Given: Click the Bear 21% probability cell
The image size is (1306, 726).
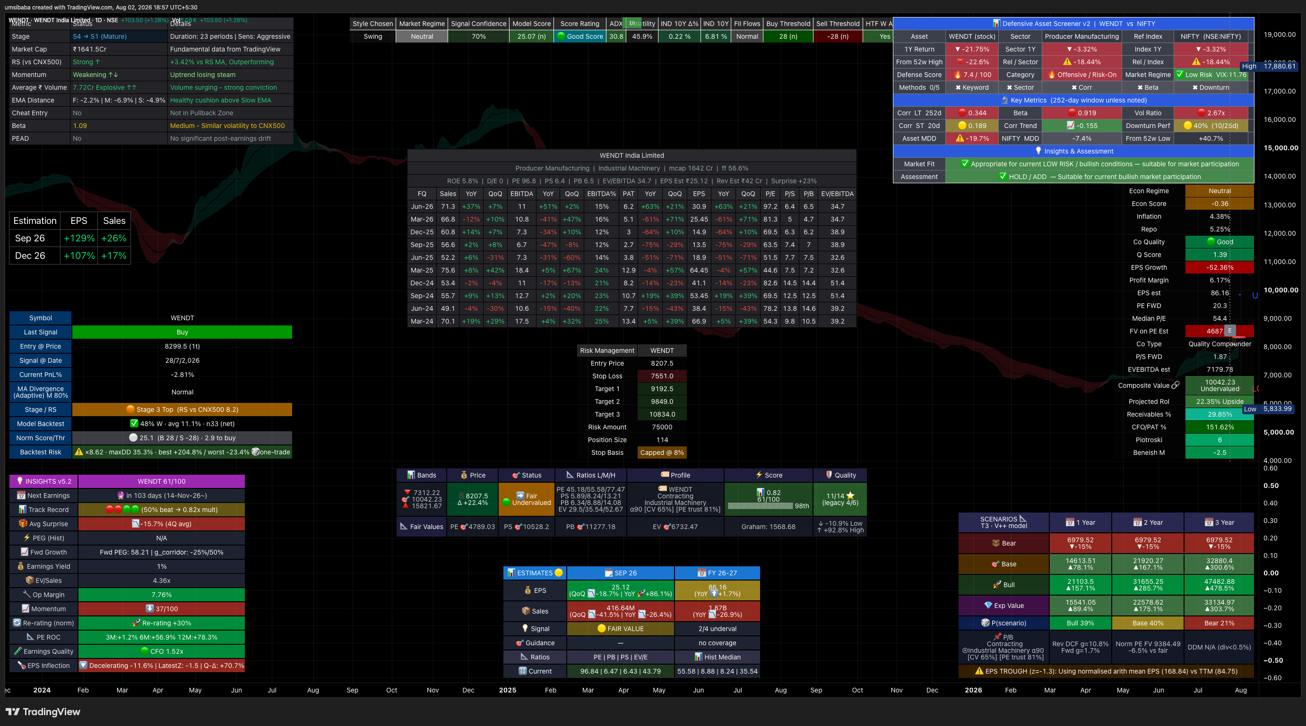Looking at the screenshot, I should [x=1219, y=623].
